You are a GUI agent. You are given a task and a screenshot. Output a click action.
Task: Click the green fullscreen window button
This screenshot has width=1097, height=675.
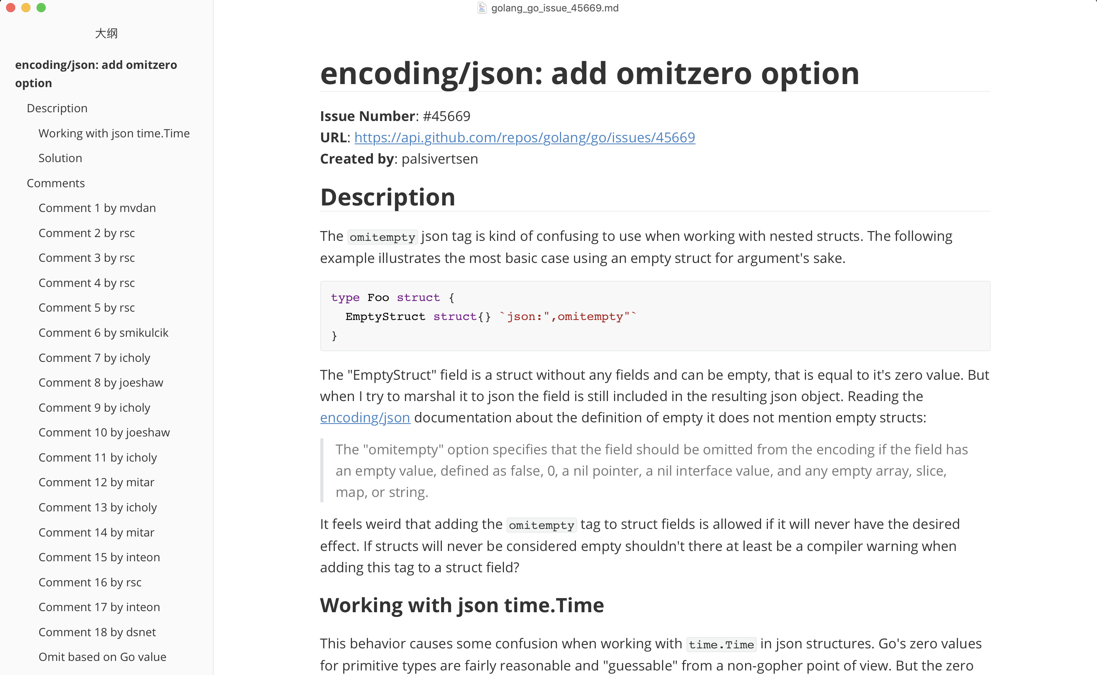coord(41,8)
